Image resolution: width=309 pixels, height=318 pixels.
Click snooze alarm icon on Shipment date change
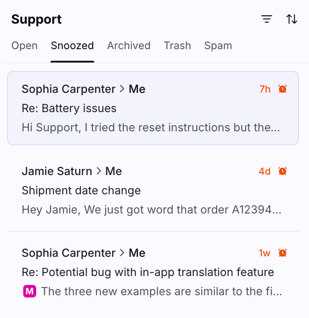[282, 171]
